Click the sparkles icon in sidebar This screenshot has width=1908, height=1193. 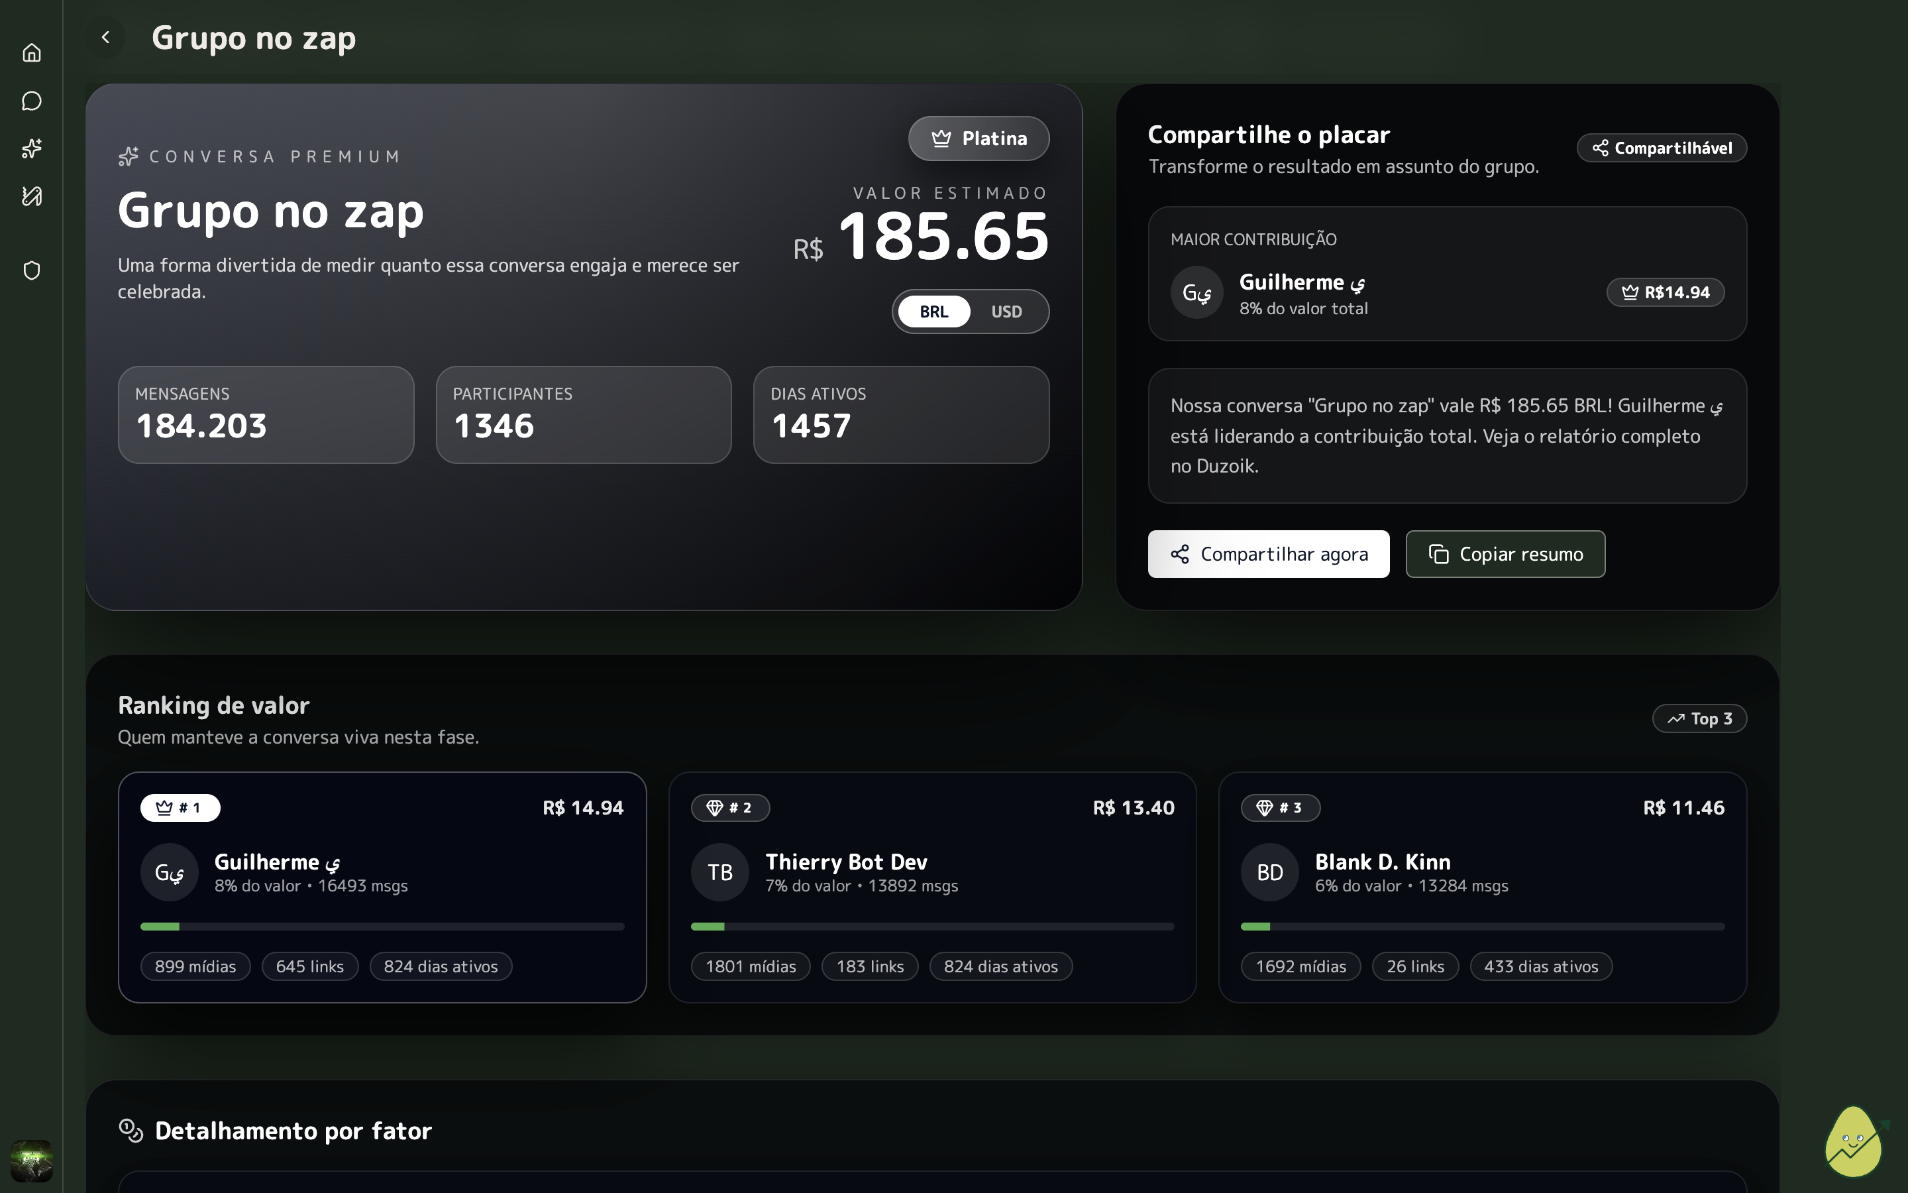click(x=32, y=148)
